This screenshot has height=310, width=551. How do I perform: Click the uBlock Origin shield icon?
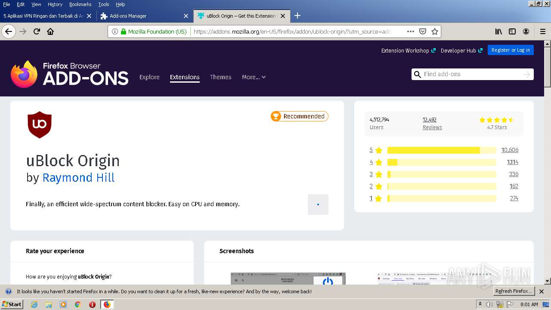click(40, 125)
